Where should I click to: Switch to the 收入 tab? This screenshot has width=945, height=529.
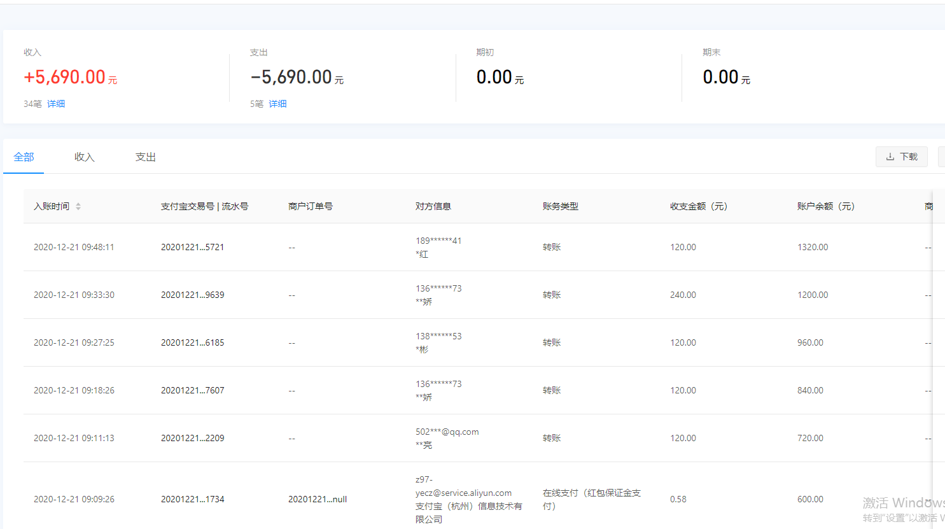coord(84,157)
